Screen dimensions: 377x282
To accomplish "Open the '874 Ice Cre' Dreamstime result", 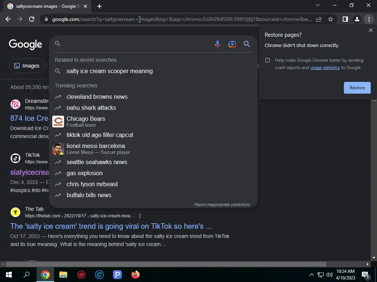I will click(29, 118).
